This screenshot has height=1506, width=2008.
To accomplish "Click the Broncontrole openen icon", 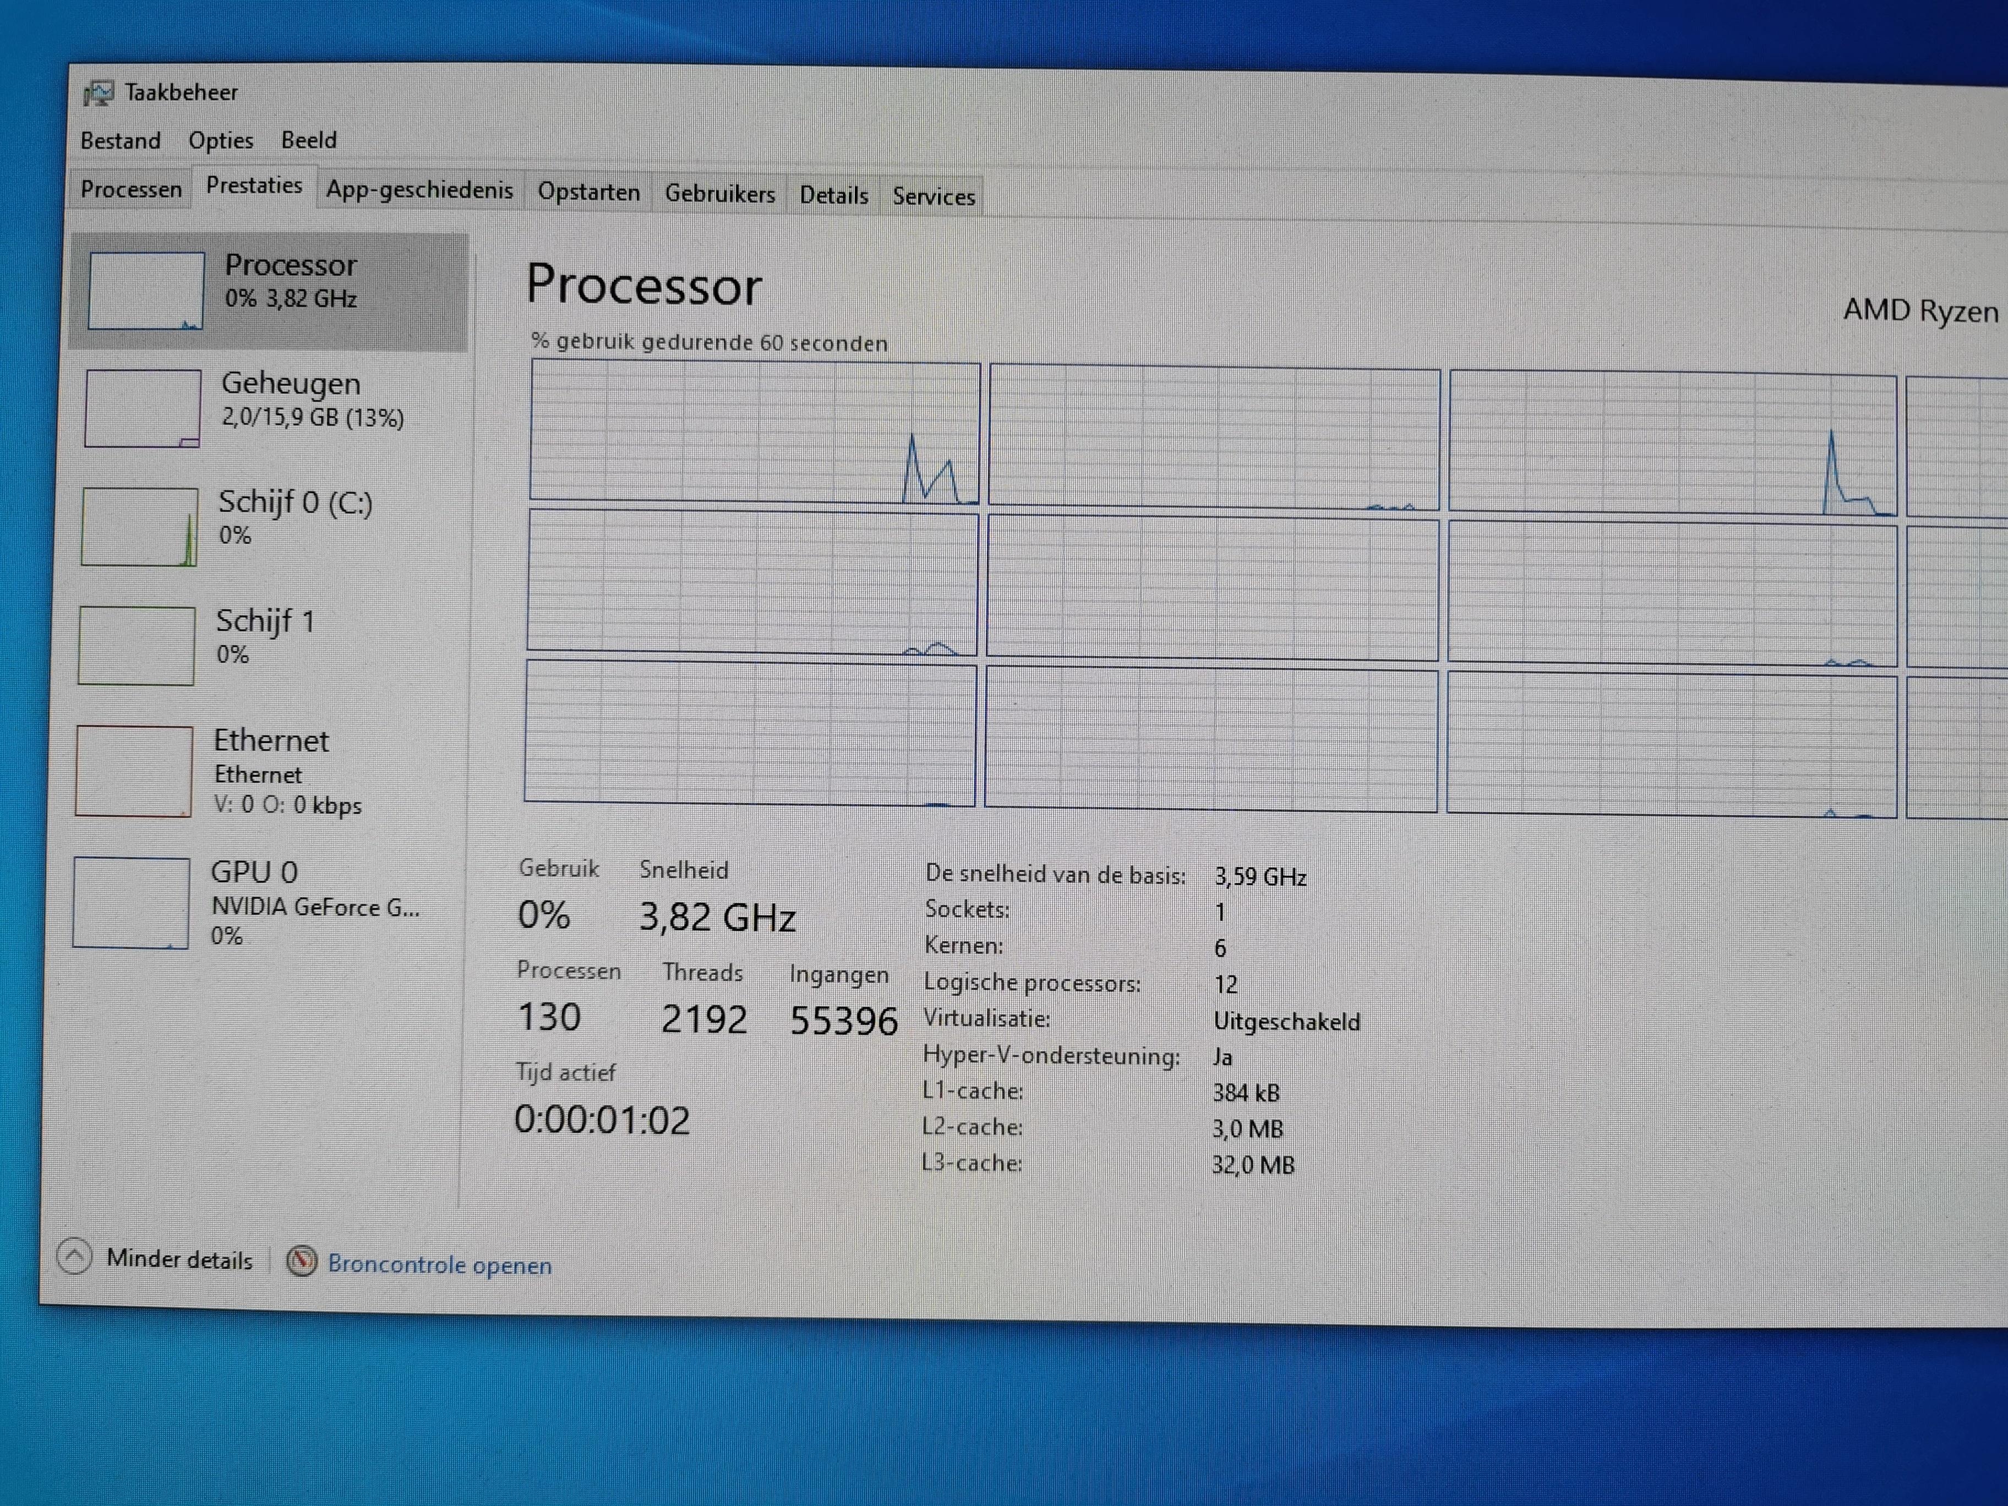I will coord(302,1261).
